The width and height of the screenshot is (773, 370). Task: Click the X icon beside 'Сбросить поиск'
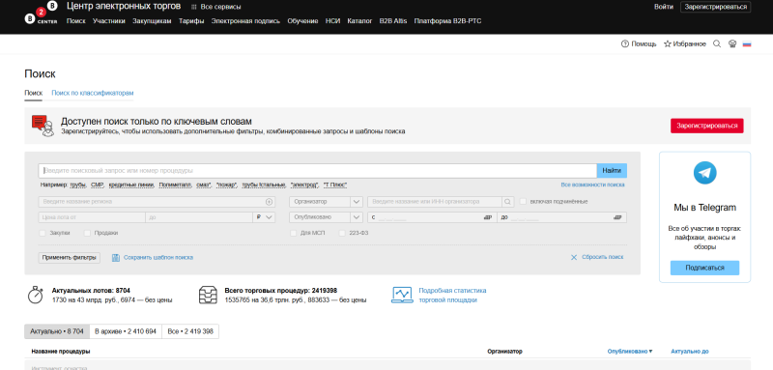coord(574,257)
